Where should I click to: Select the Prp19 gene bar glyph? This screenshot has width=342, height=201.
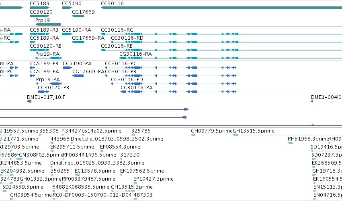(48, 24)
